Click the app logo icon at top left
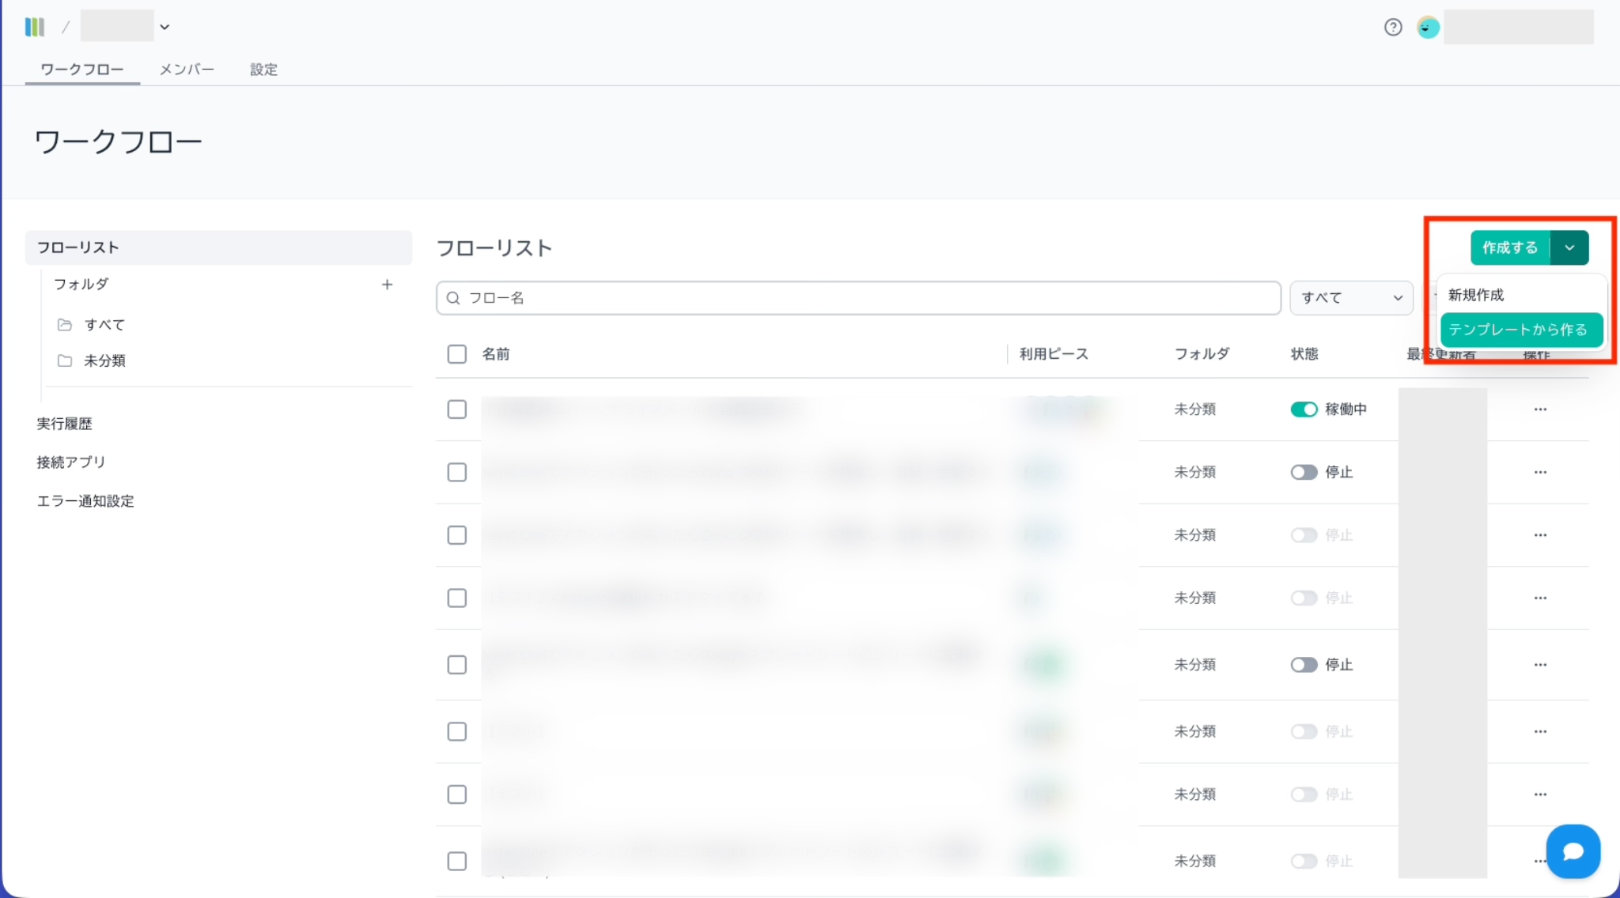 pyautogui.click(x=34, y=27)
